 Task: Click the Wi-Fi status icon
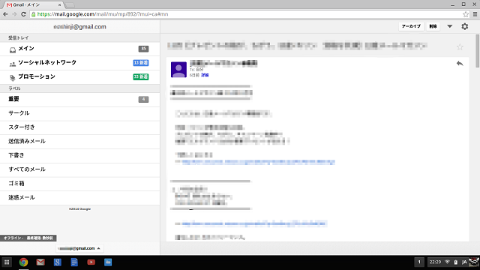(447, 262)
